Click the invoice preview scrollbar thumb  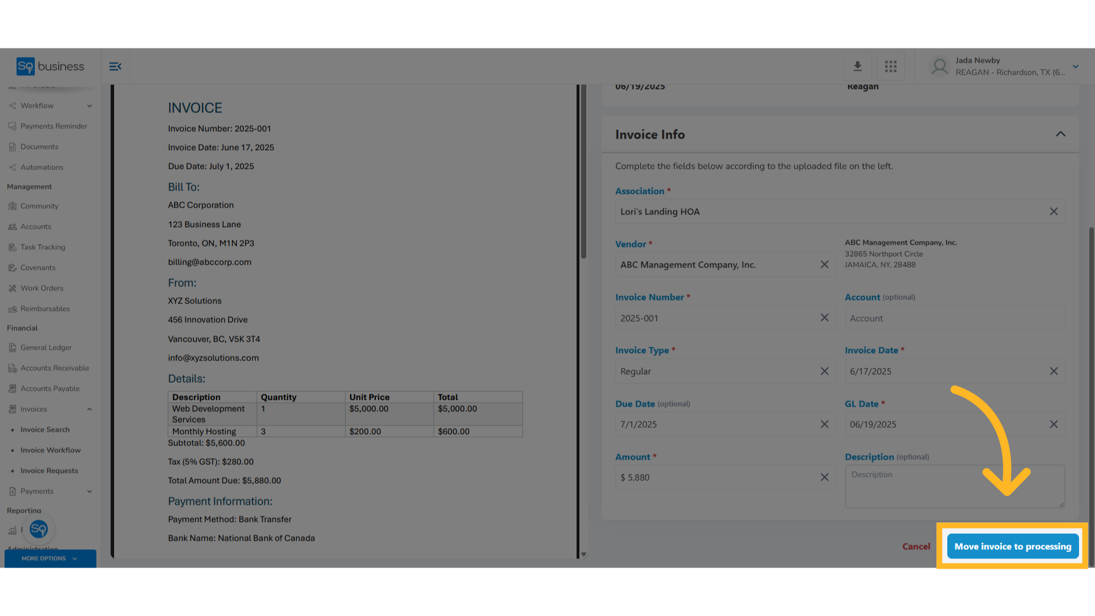[x=583, y=171]
